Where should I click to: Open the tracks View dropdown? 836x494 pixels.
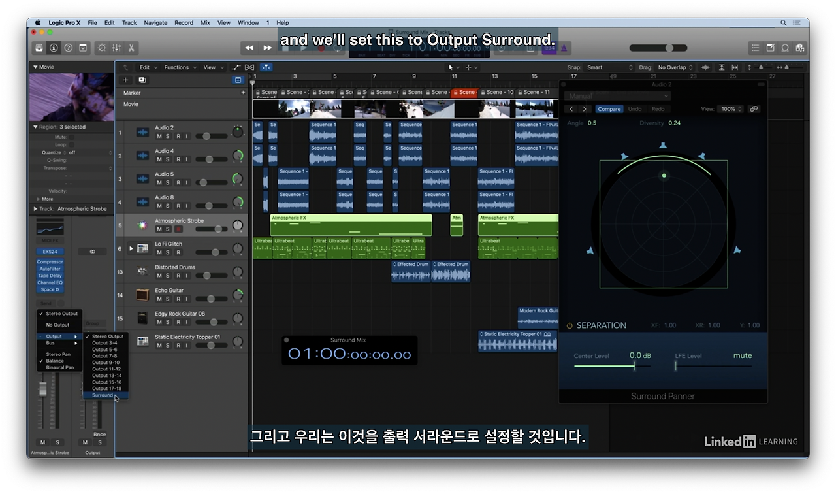(212, 67)
